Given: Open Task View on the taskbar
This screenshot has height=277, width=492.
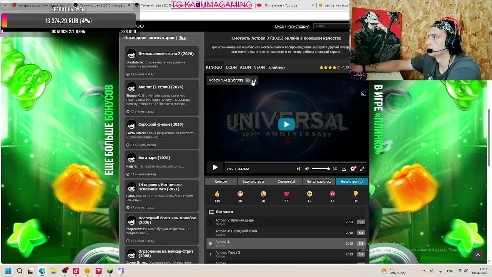Looking at the screenshot, I should pos(30,271).
